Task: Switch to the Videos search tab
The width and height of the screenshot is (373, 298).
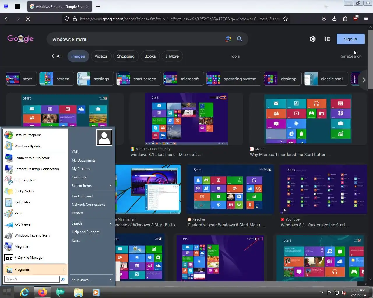Action: 101,56
